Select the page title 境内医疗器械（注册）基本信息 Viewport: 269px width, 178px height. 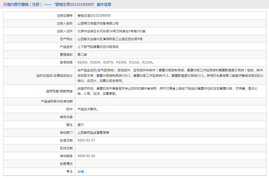click(59, 4)
